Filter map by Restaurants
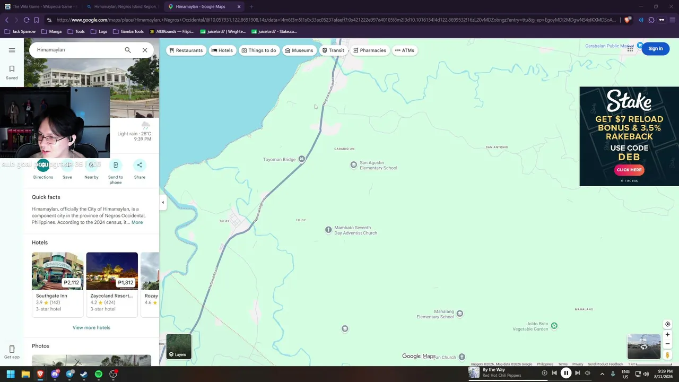 [x=186, y=50]
